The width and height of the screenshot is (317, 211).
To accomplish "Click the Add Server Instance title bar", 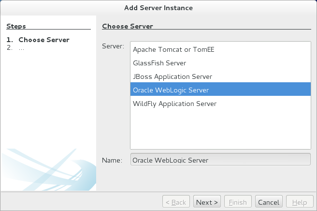I will (x=158, y=7).
